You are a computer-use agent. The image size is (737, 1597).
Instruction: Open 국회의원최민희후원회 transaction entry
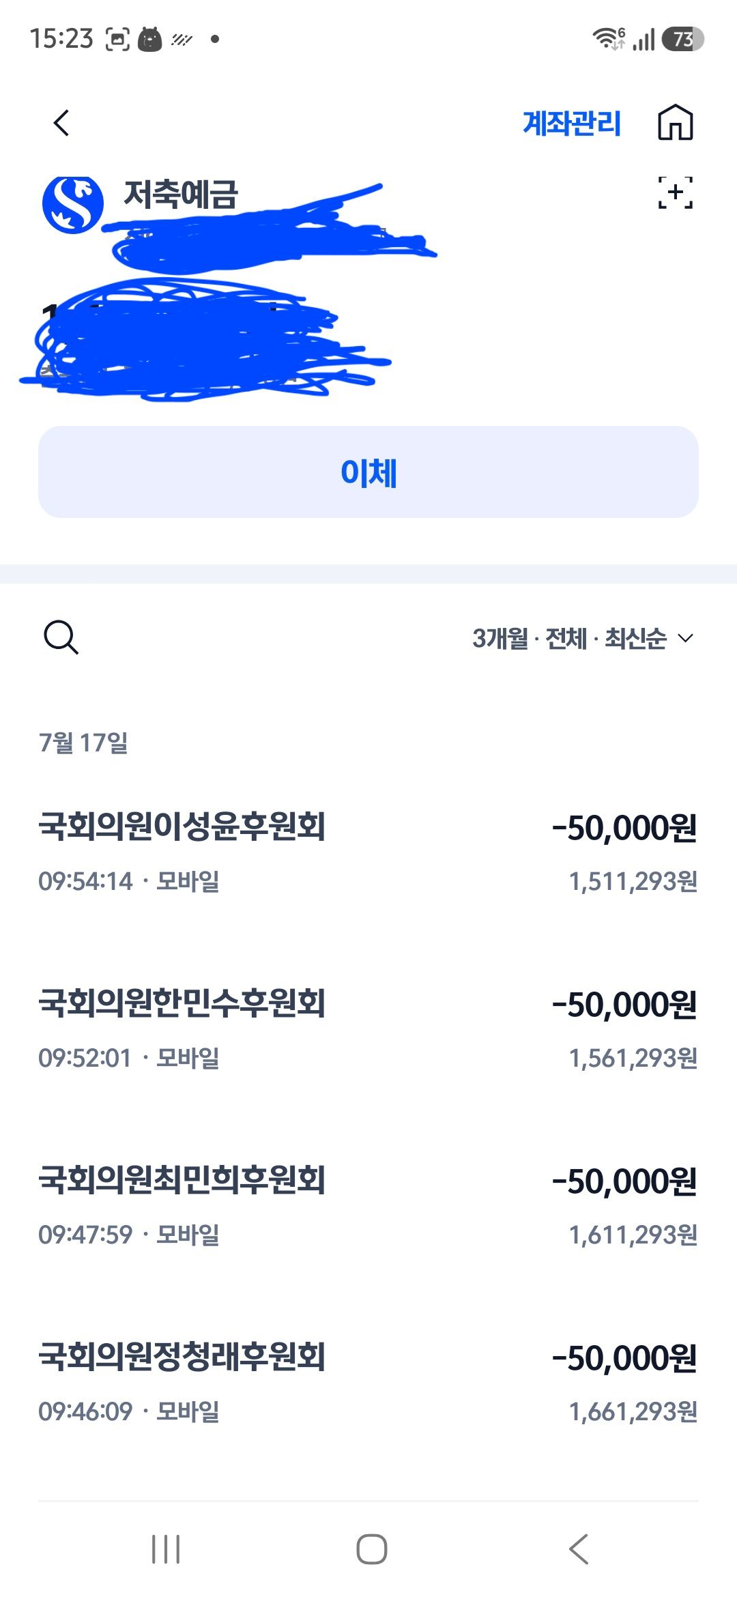pos(369,1206)
